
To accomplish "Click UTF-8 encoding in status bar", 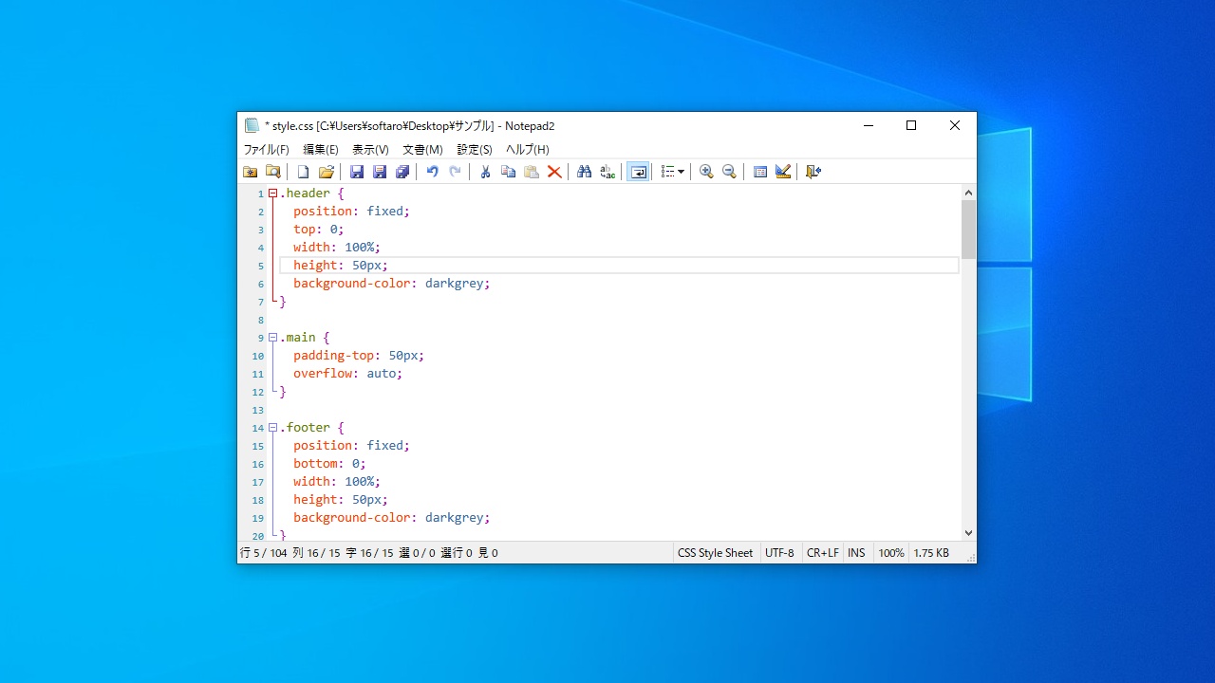I will (779, 553).
